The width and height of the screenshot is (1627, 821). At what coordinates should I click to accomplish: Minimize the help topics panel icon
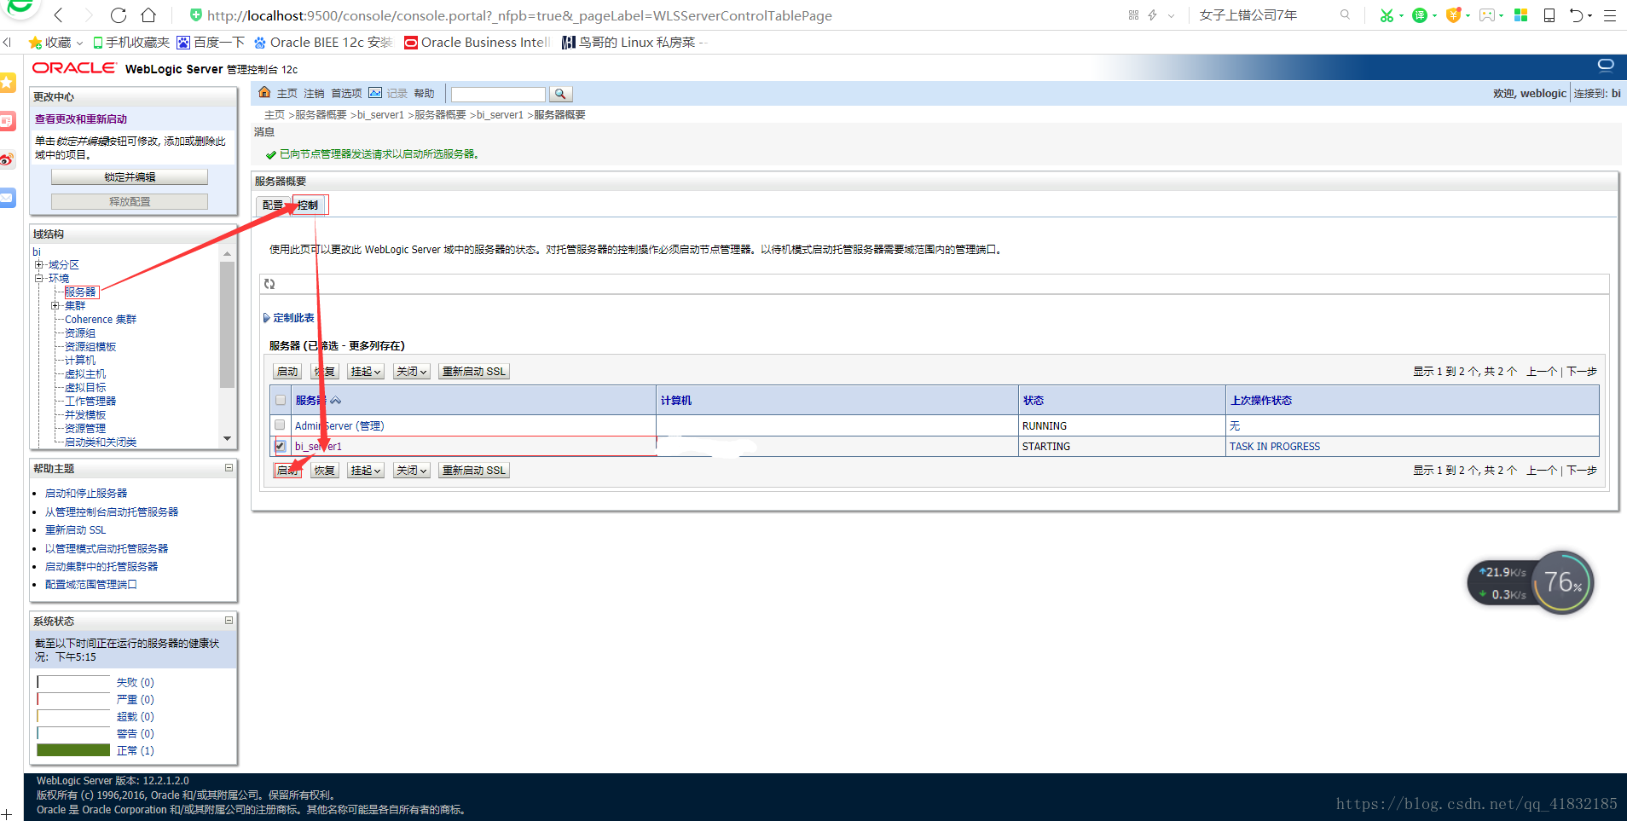[x=229, y=467]
